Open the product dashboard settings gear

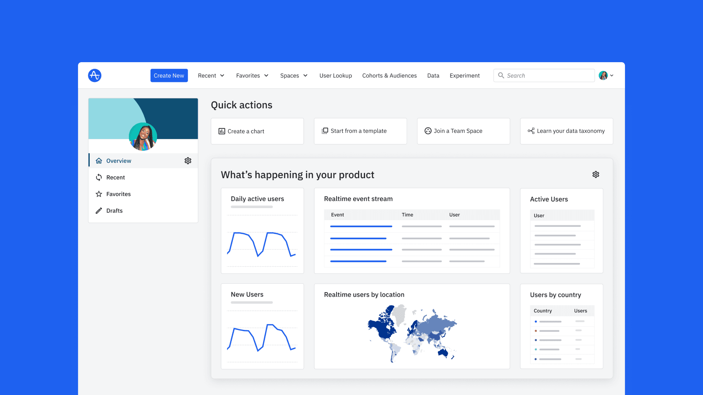pyautogui.click(x=596, y=174)
